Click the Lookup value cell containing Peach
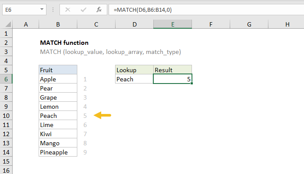Viewport: 304px width, 174px height. pos(134,79)
